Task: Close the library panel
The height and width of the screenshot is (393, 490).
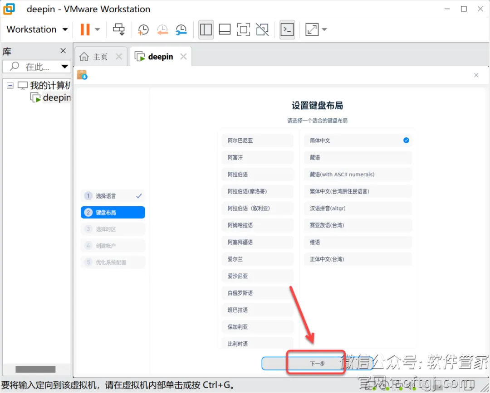Action: point(63,51)
